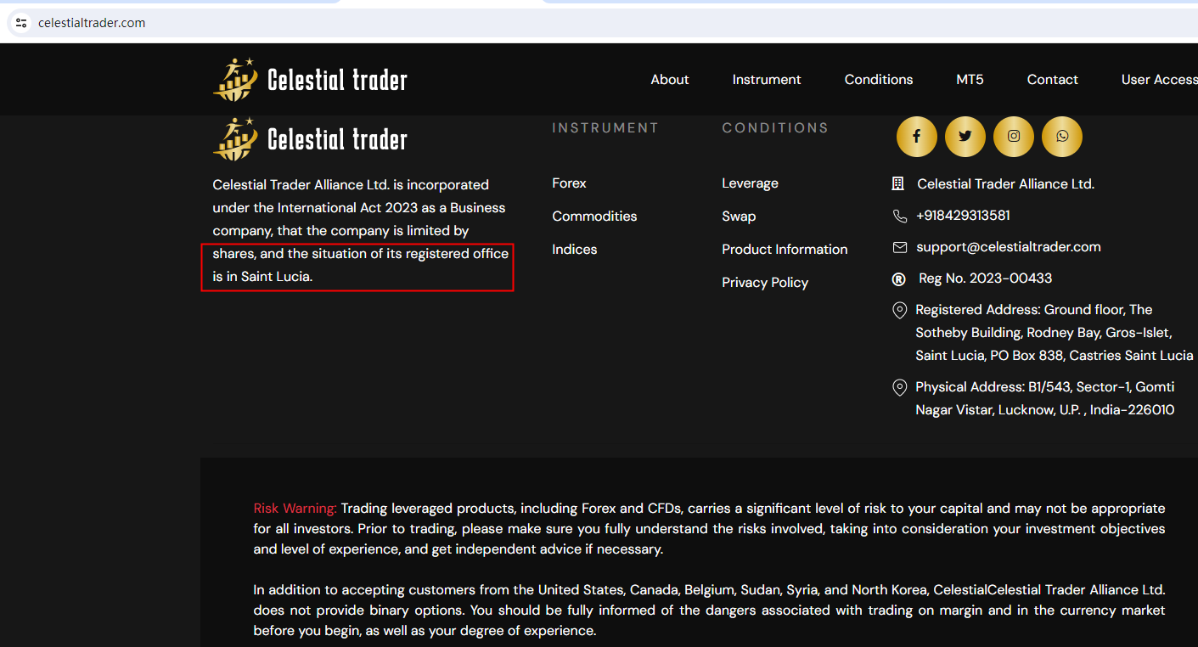Click the Instagram social icon

pos(1013,137)
